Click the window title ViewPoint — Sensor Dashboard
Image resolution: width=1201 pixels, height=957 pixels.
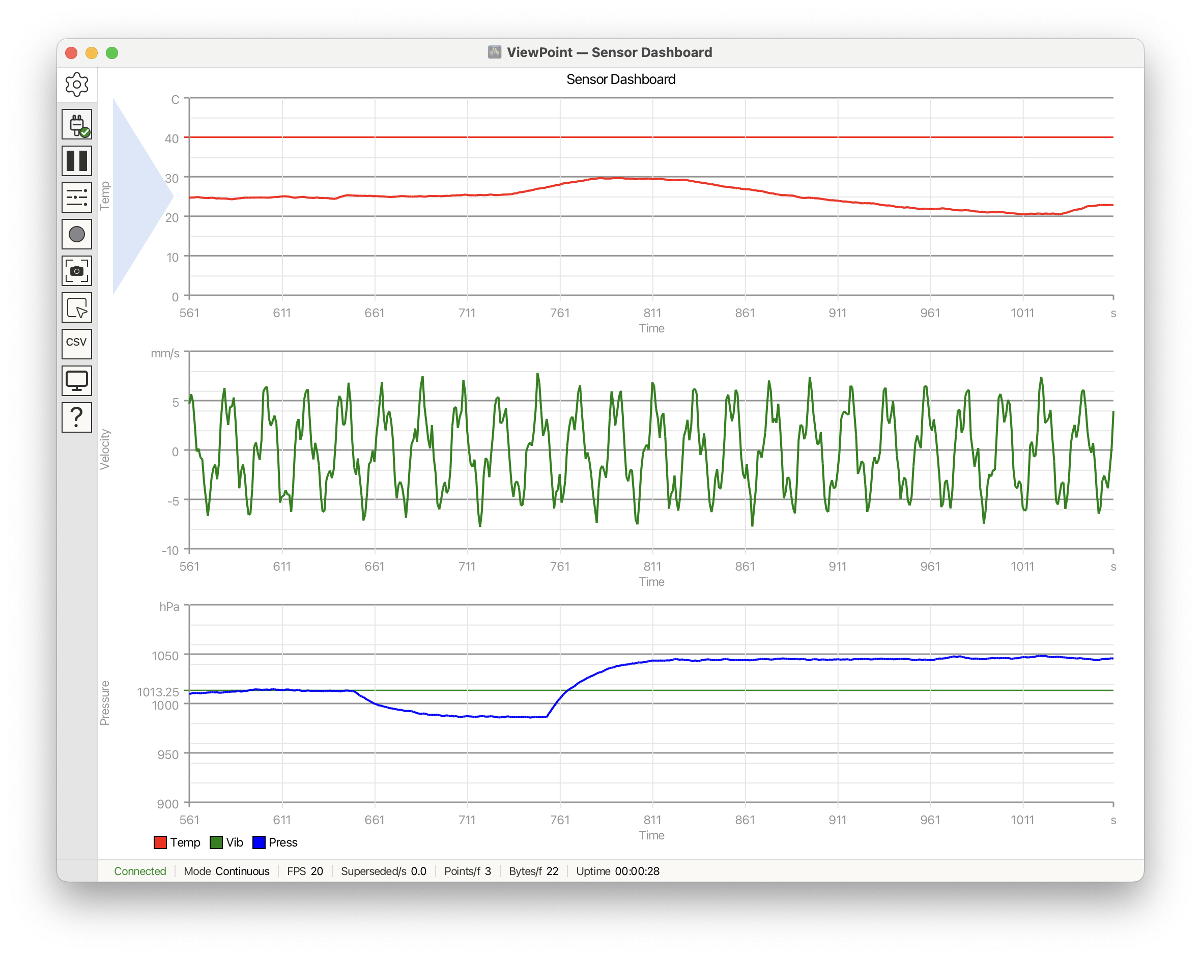[610, 52]
